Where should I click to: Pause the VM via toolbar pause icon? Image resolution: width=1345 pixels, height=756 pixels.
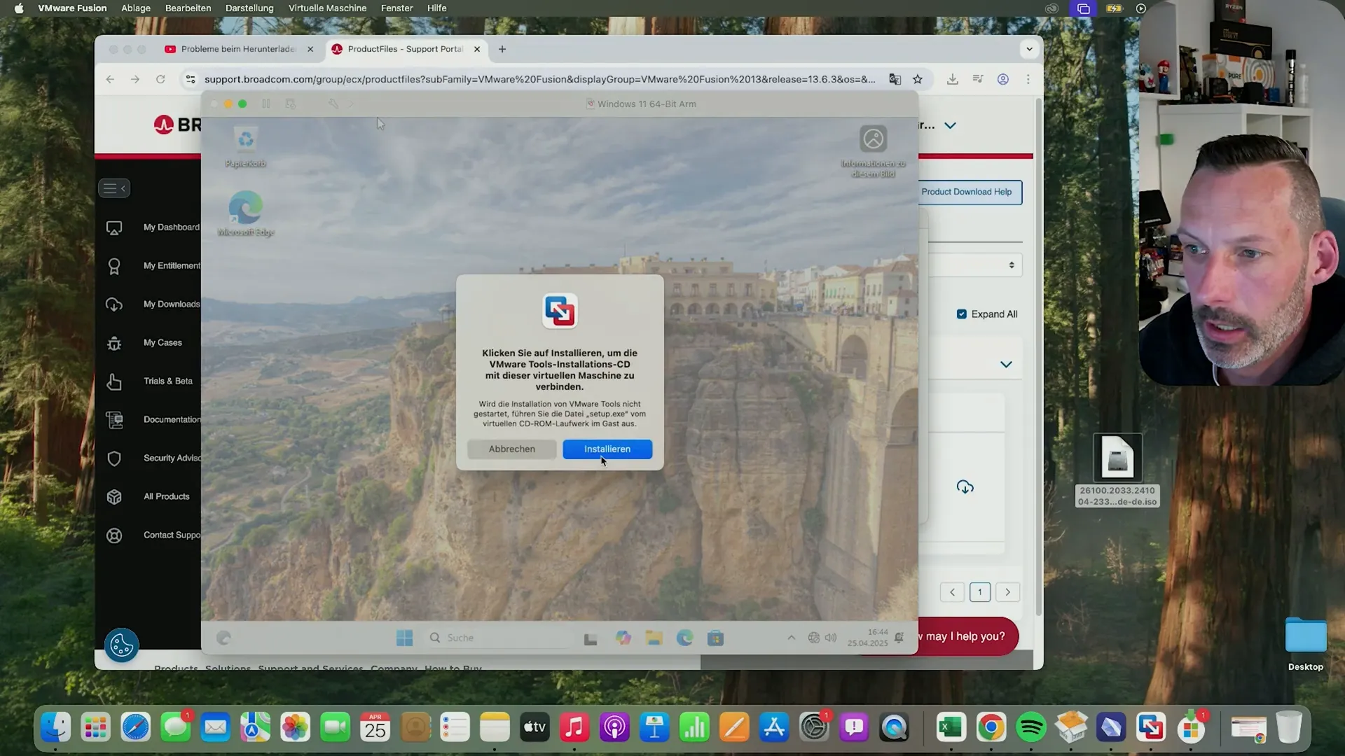pos(266,104)
